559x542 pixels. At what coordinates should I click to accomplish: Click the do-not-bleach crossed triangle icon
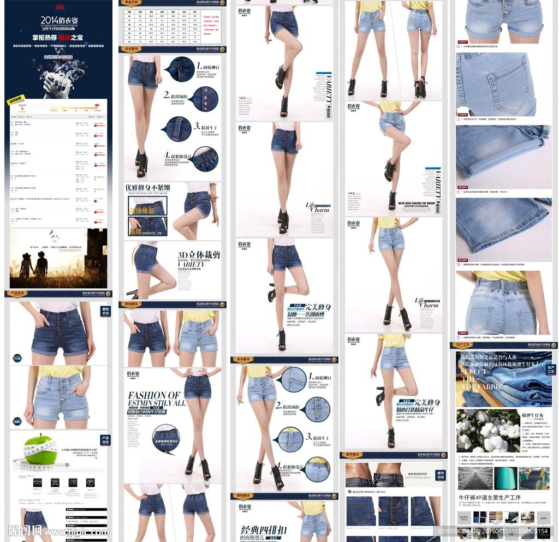pyautogui.click(x=55, y=483)
